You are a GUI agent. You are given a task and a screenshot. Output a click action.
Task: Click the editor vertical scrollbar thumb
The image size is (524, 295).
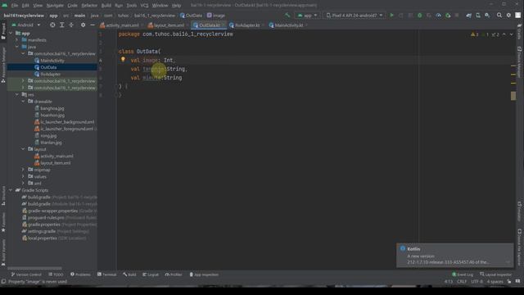pos(513,96)
